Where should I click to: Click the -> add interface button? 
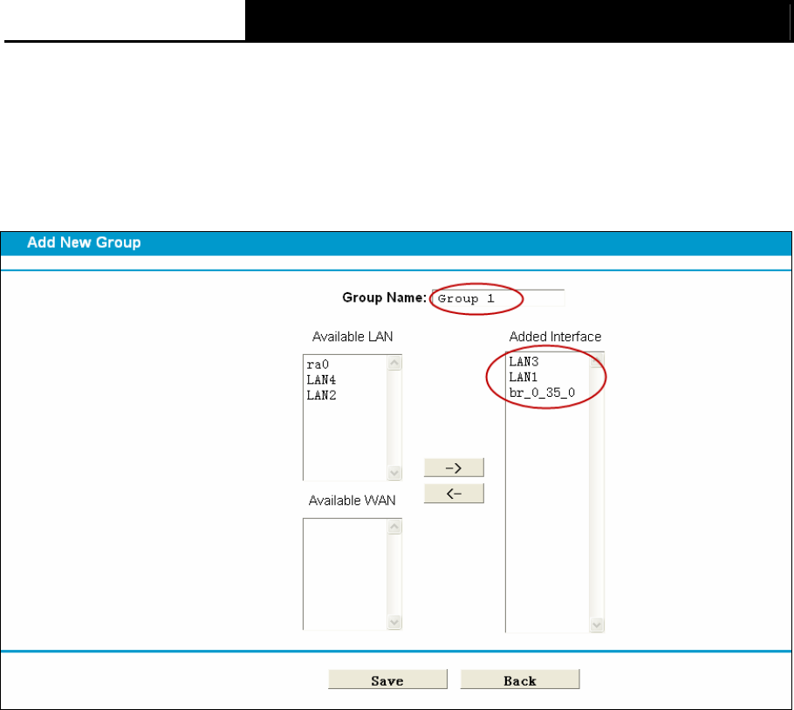tap(454, 468)
